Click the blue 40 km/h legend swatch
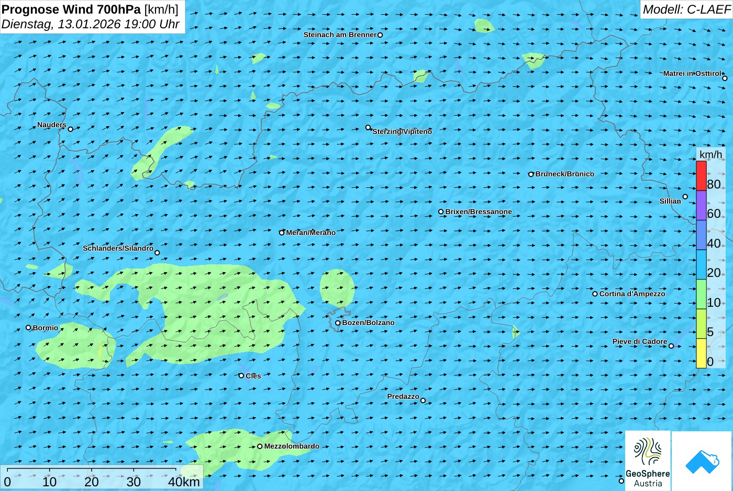This screenshot has width=733, height=491. (x=701, y=235)
